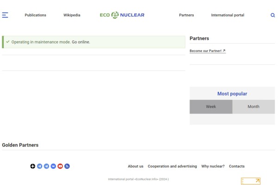This screenshot has height=185, width=278.
Task: Open the Partners navigation item
Action: (x=186, y=15)
